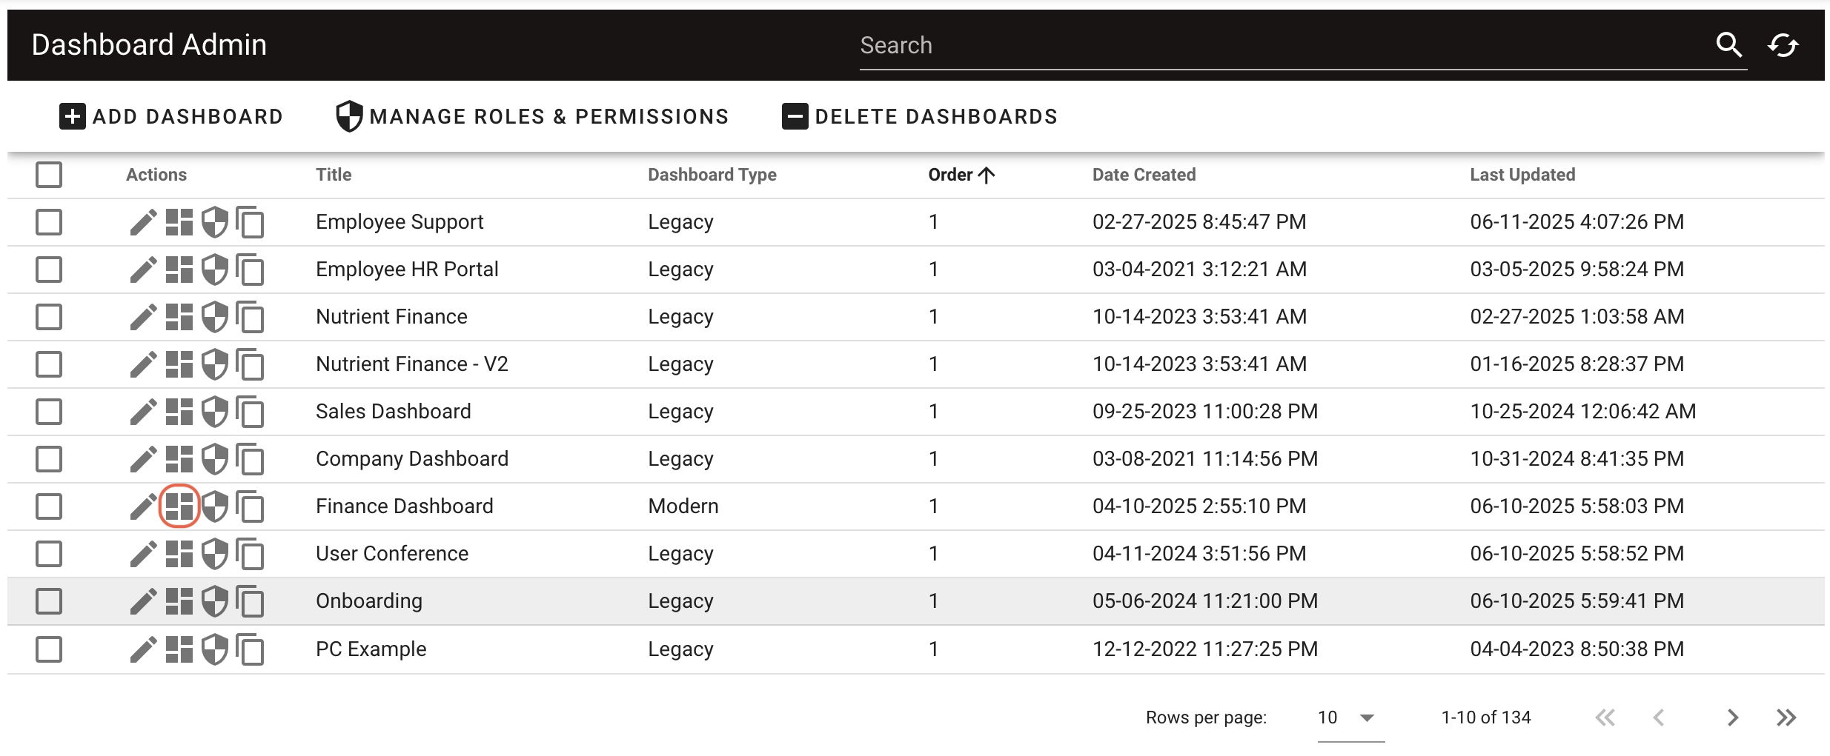Open layout grid for Company Dashboard

pos(179,459)
